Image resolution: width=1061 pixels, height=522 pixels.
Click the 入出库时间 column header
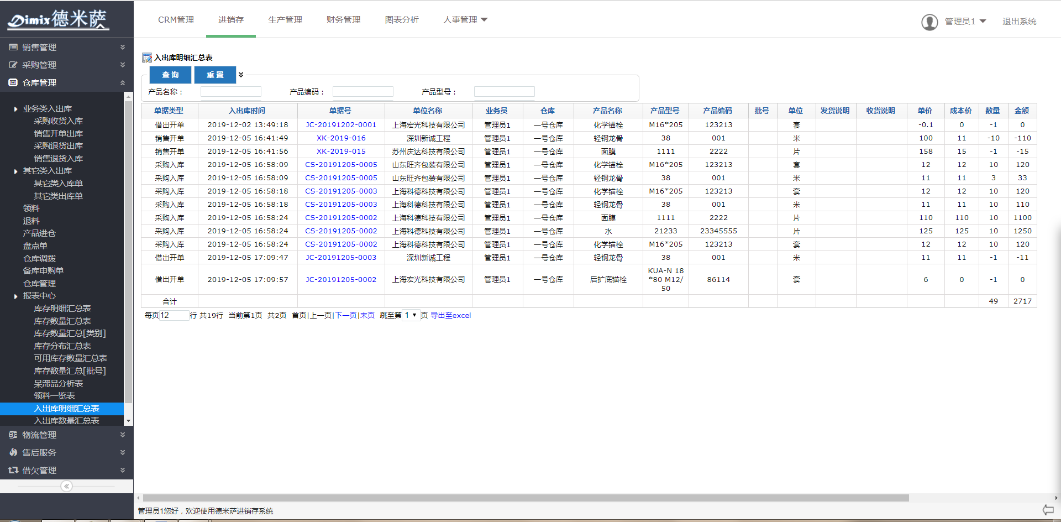coord(247,111)
